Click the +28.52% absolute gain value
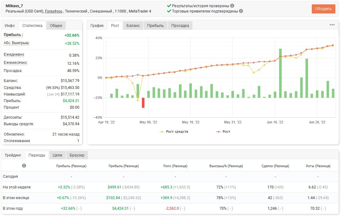 pyautogui.click(x=72, y=44)
